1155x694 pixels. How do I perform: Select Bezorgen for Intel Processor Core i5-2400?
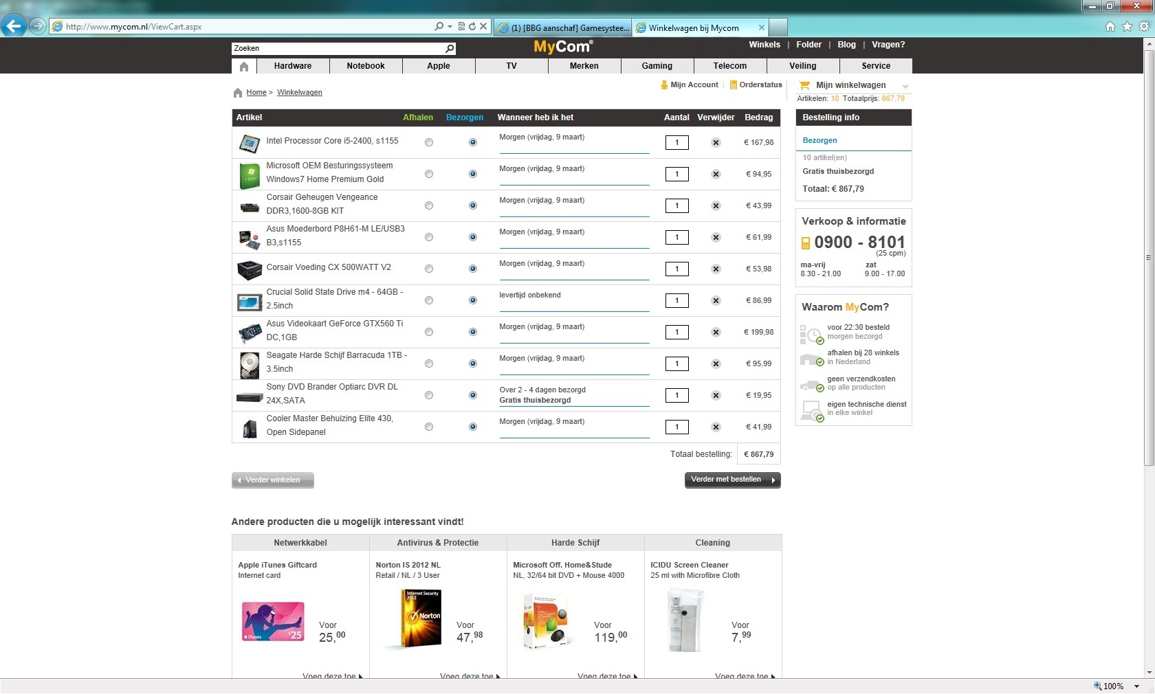[473, 143]
